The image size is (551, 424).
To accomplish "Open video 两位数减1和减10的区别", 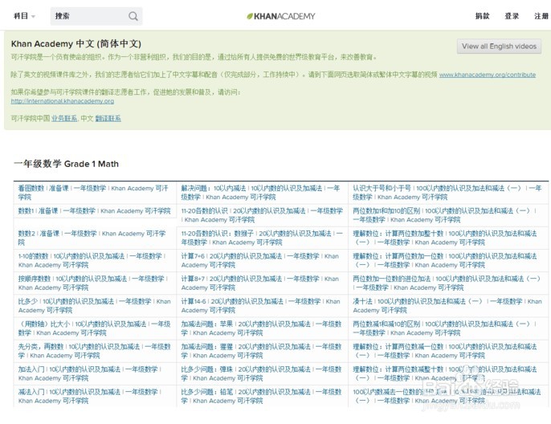I will tap(444, 328).
